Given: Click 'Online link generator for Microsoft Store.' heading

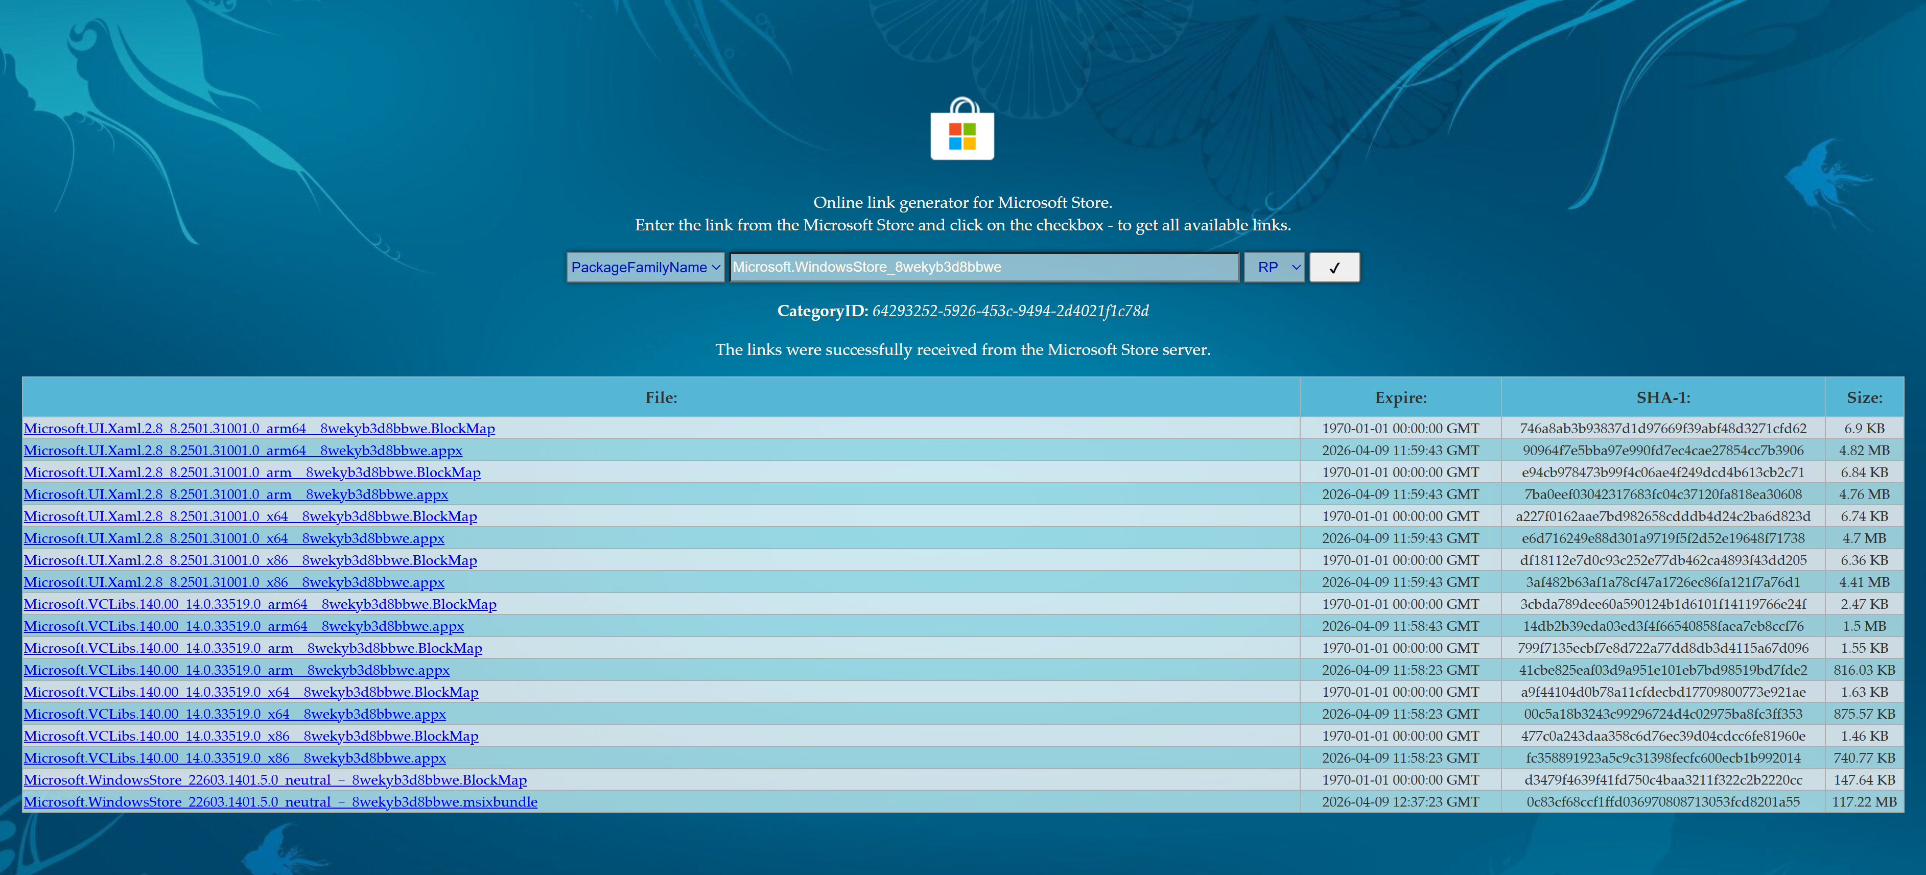Looking at the screenshot, I should coord(963,202).
